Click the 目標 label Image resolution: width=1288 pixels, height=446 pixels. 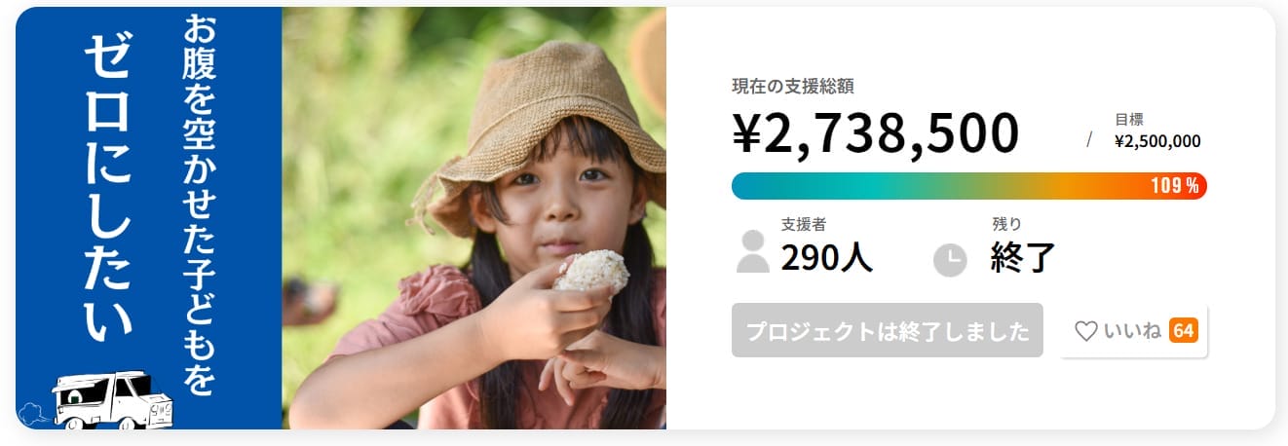1129,120
